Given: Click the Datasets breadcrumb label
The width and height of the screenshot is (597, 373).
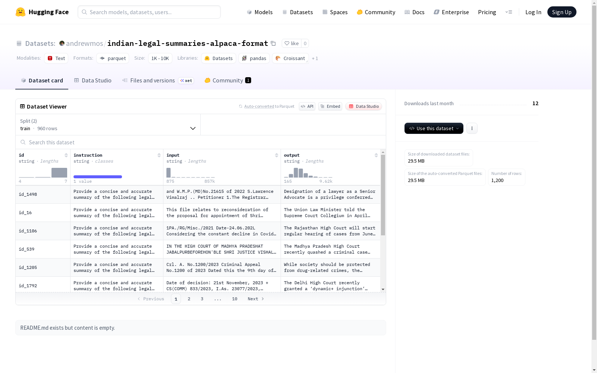Looking at the screenshot, I should pos(40,43).
